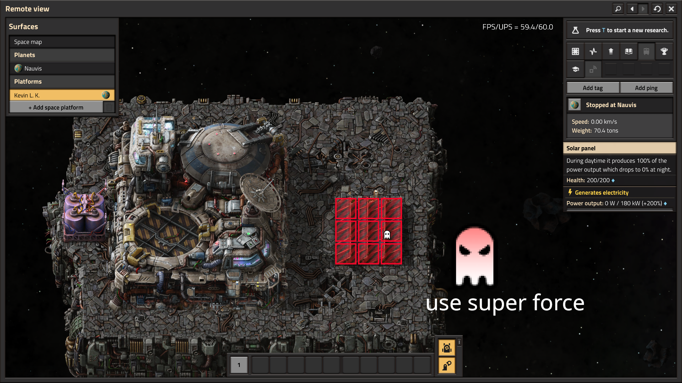The height and width of the screenshot is (383, 682).
Task: Click the remote signal antenna icon
Action: coord(593,69)
